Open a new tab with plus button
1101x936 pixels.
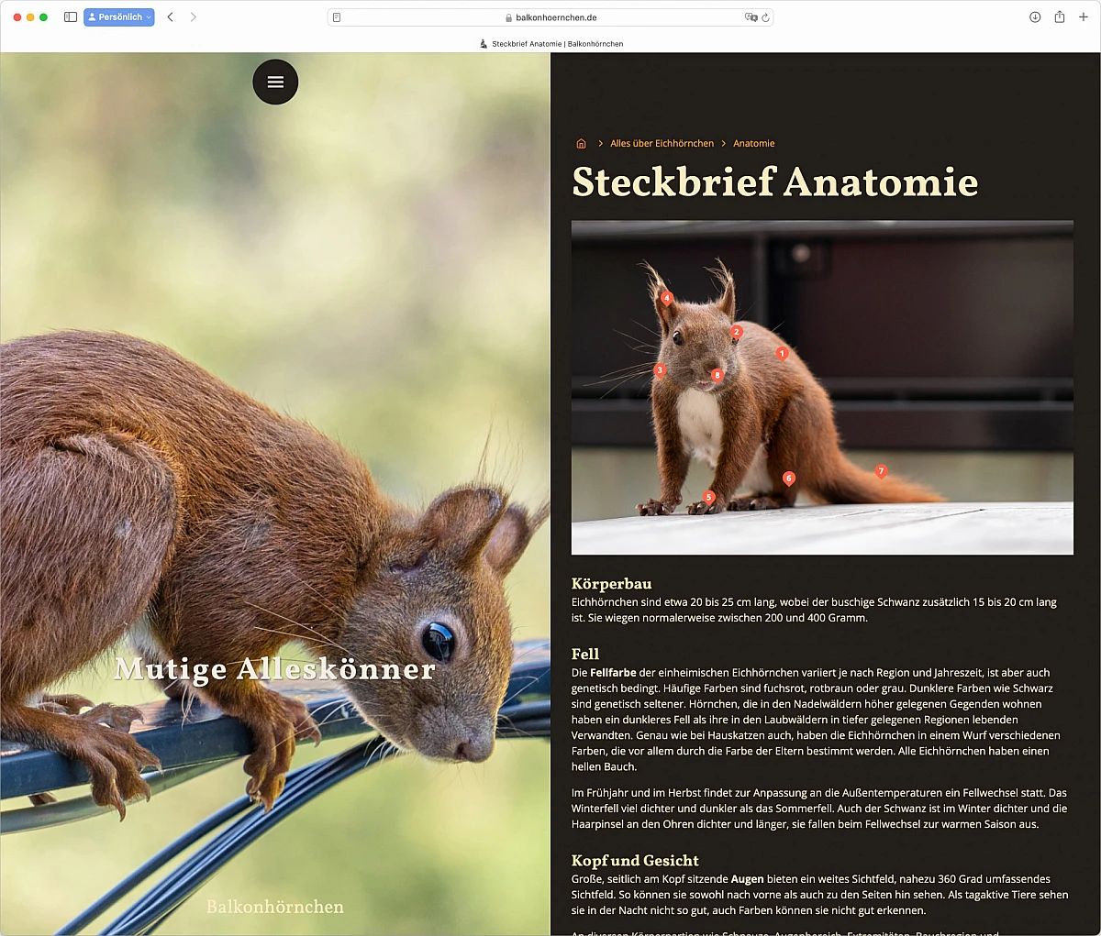1084,17
